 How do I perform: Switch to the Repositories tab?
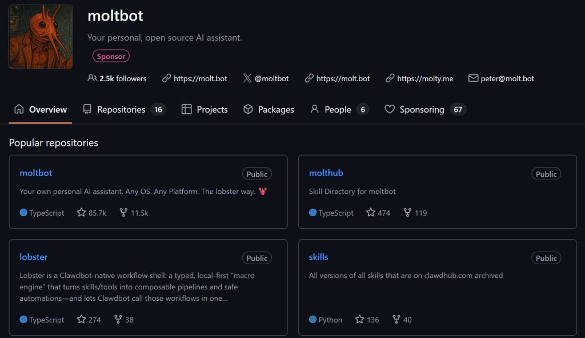[x=121, y=109]
